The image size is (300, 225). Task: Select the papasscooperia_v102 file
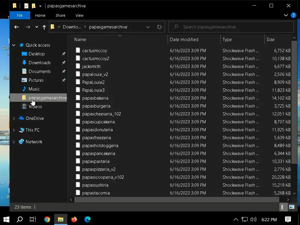[103, 177]
